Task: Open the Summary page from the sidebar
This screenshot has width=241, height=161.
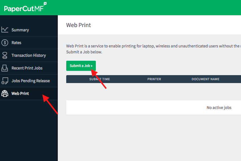Action: click(20, 30)
